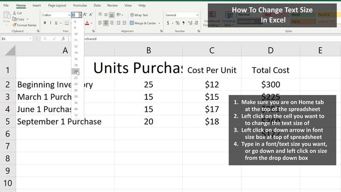
Task: Open the Help tab
Action: [142, 5]
